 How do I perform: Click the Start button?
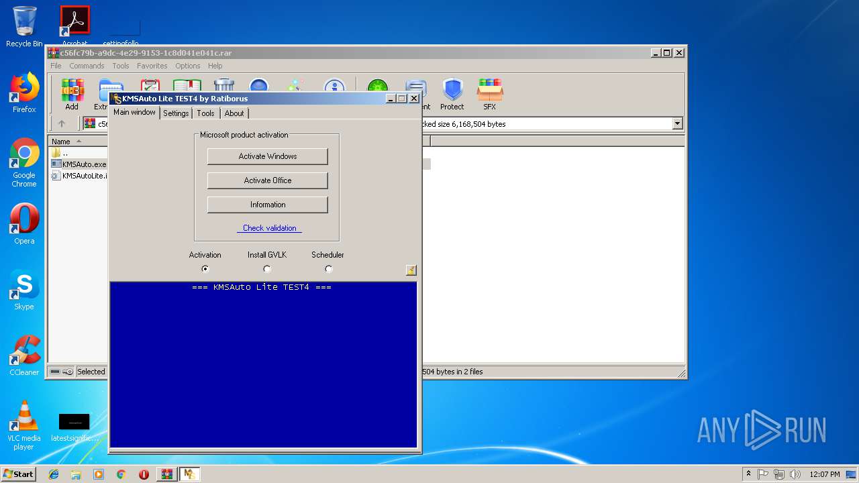18,474
